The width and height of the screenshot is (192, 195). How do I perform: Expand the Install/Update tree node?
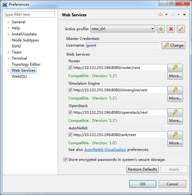(9, 34)
